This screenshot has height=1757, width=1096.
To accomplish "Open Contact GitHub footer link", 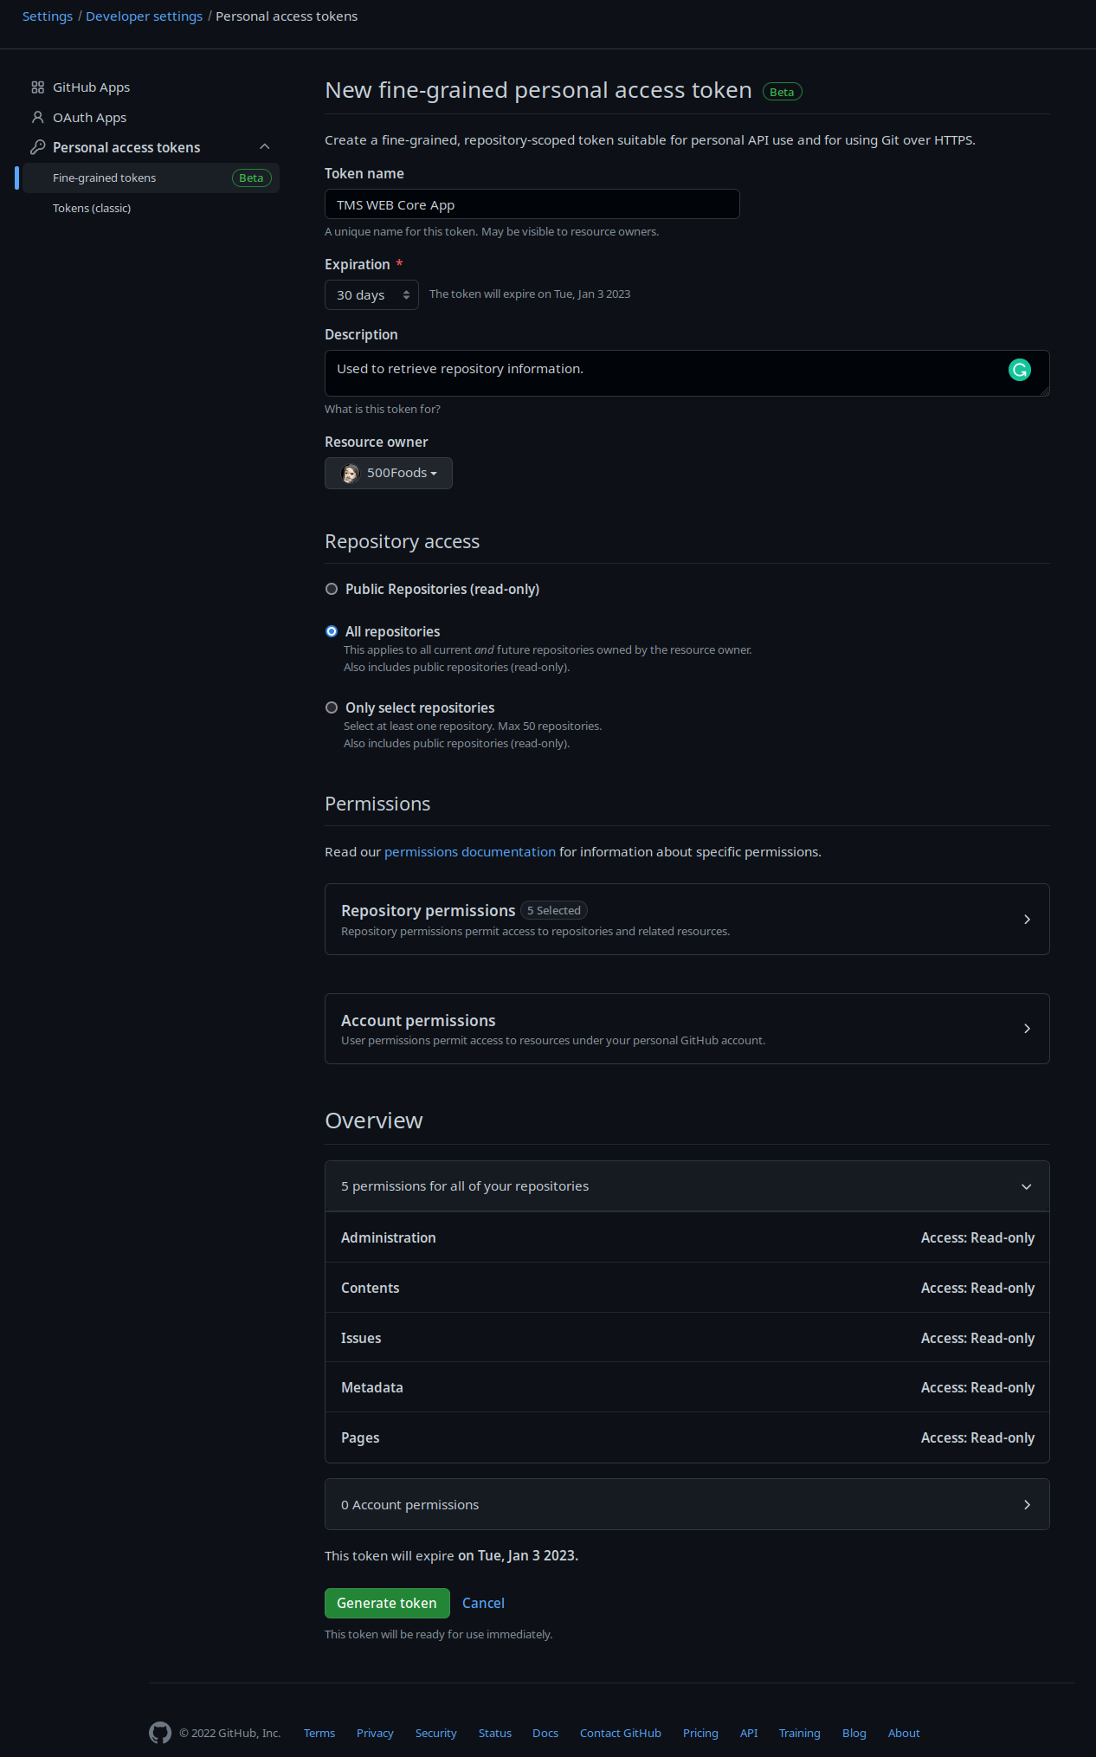I will click(621, 1733).
